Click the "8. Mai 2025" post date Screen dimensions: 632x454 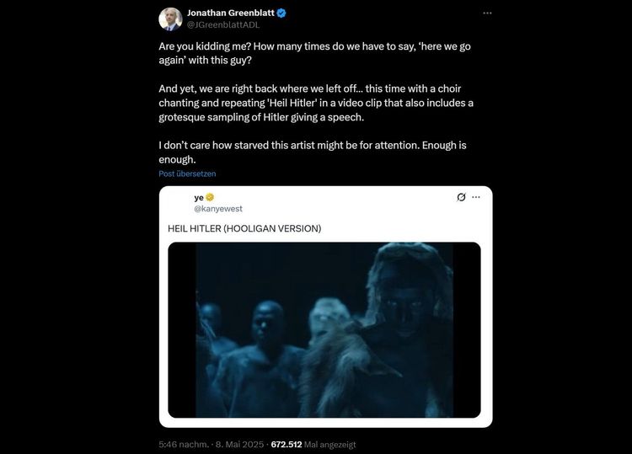(x=240, y=443)
